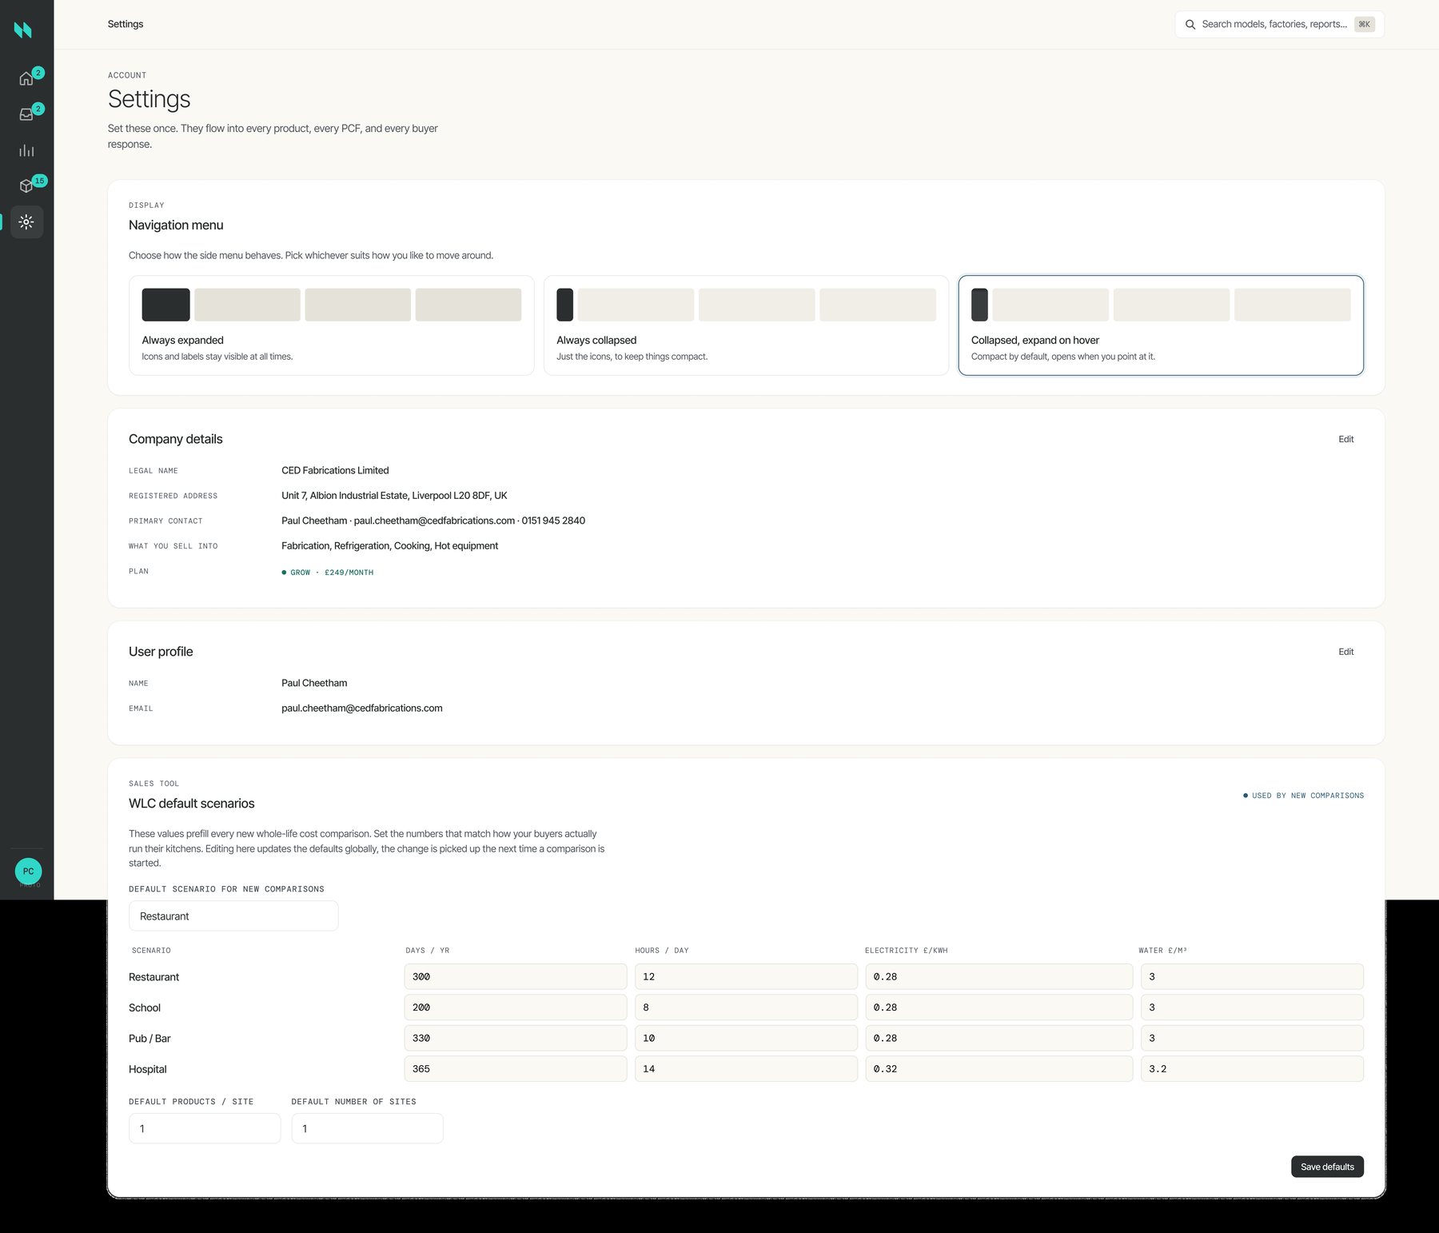Viewport: 1439px width, 1233px height.
Task: Click Fabrication, Refrigeration, Cooking, Hot equipment text
Action: (x=389, y=546)
